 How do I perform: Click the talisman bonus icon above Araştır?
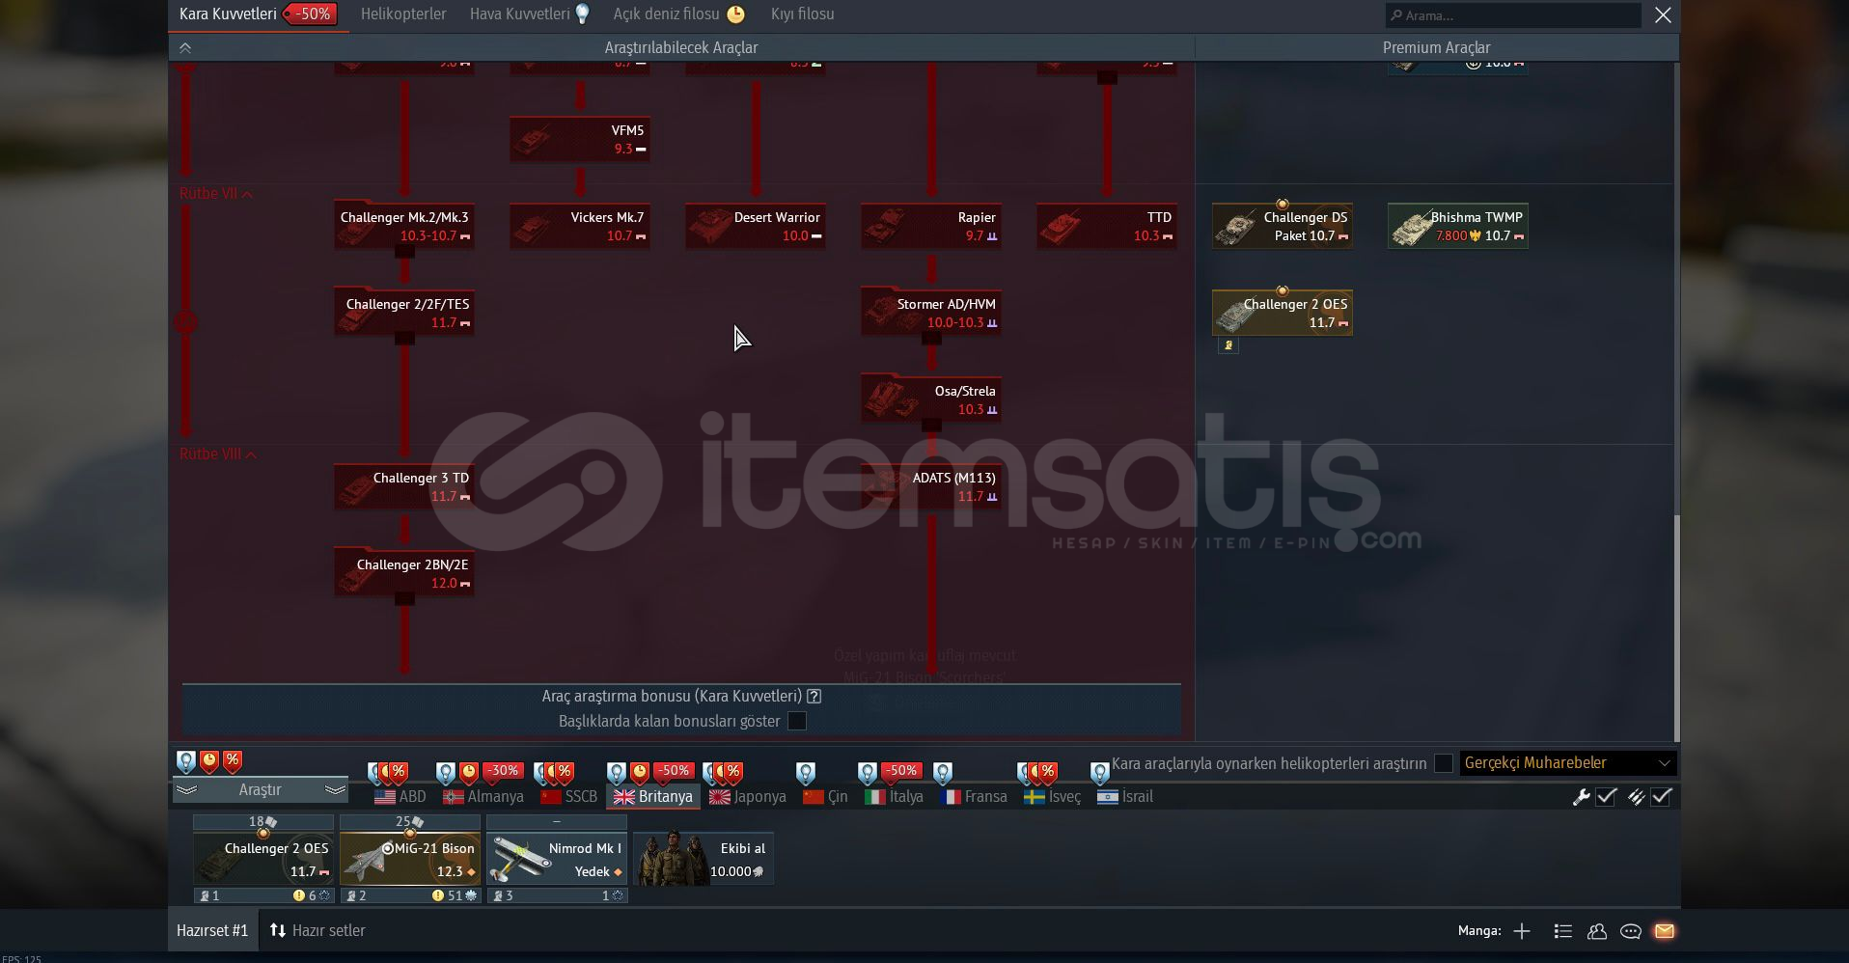coord(186,761)
